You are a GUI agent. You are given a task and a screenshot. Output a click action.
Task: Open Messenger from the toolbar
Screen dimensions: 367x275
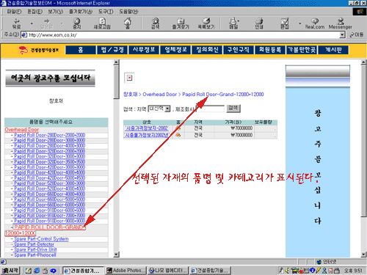pyautogui.click(x=341, y=23)
